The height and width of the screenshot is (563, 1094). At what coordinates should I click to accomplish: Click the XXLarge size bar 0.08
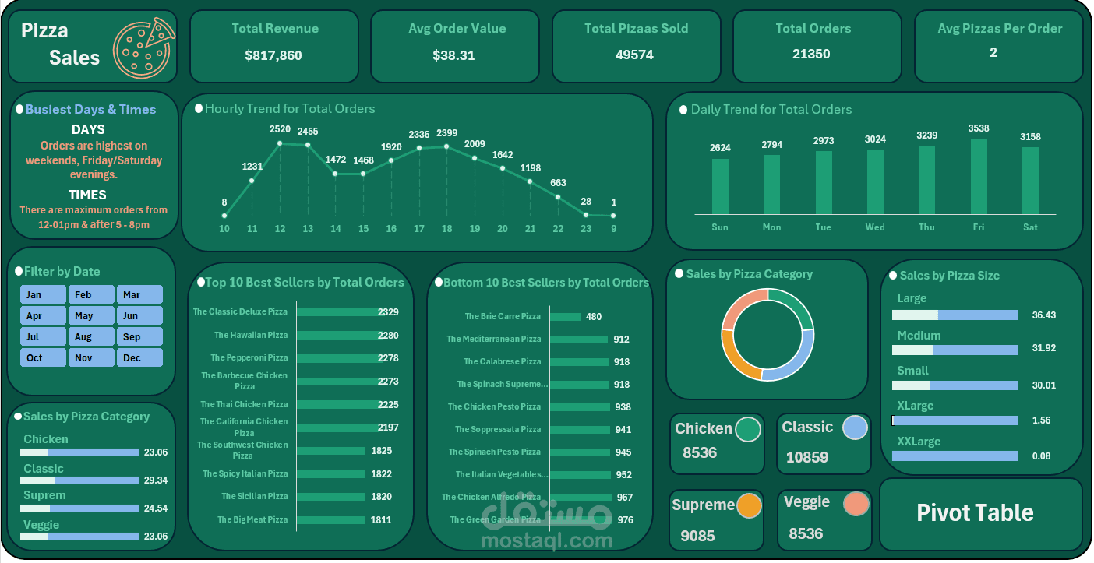pyautogui.click(x=955, y=456)
